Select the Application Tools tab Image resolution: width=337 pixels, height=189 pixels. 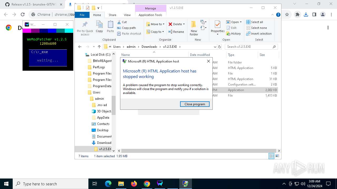pyautogui.click(x=150, y=15)
